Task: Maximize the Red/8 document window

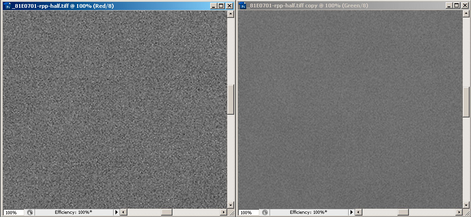Action: [x=221, y=6]
